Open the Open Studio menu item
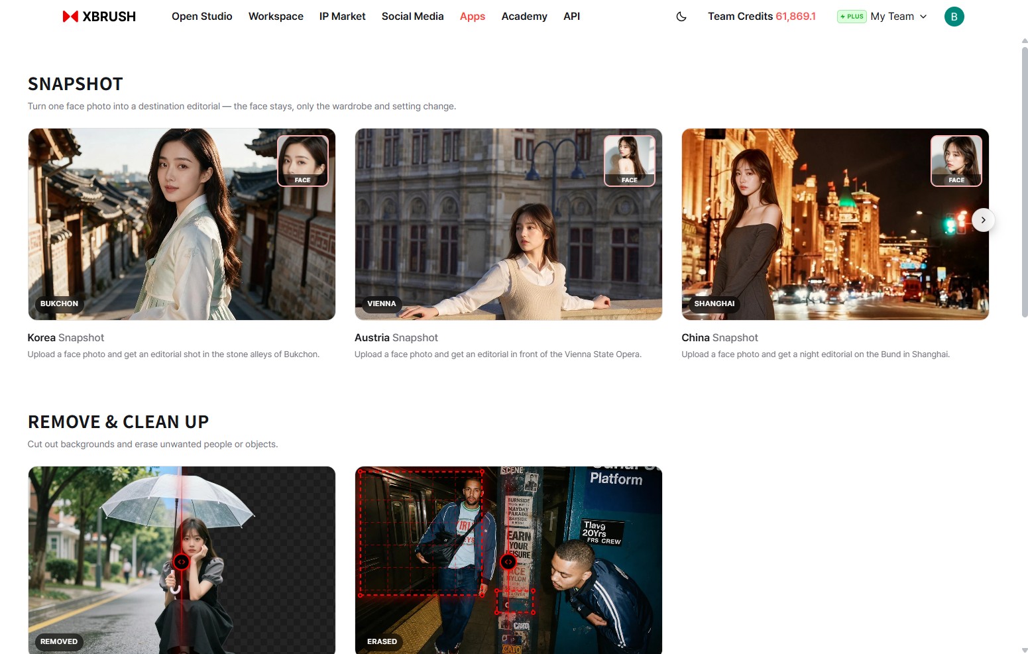This screenshot has height=654, width=1028. pyautogui.click(x=202, y=17)
